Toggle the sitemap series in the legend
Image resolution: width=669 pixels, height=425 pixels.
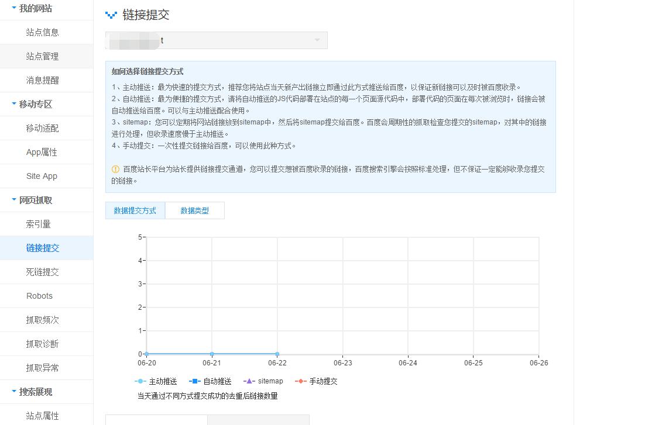tap(263, 381)
